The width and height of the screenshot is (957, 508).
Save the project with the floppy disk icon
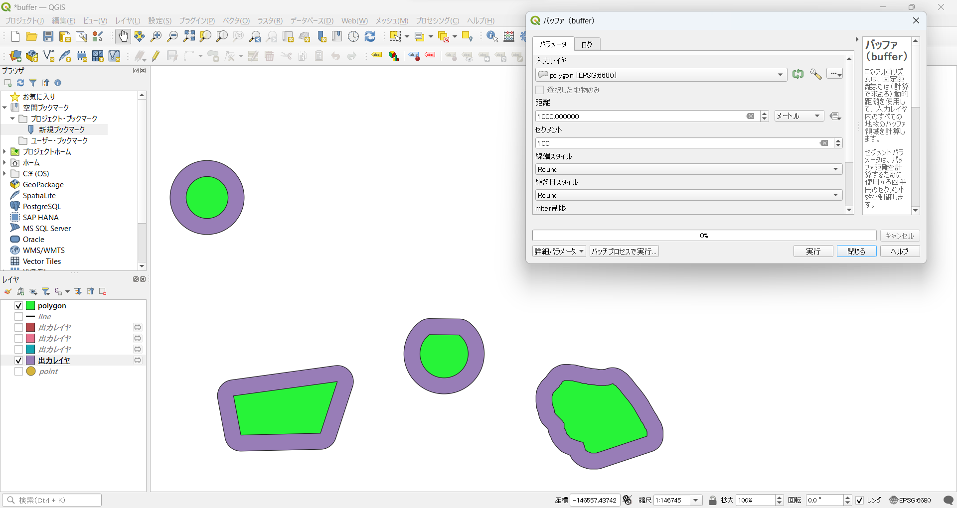tap(48, 36)
